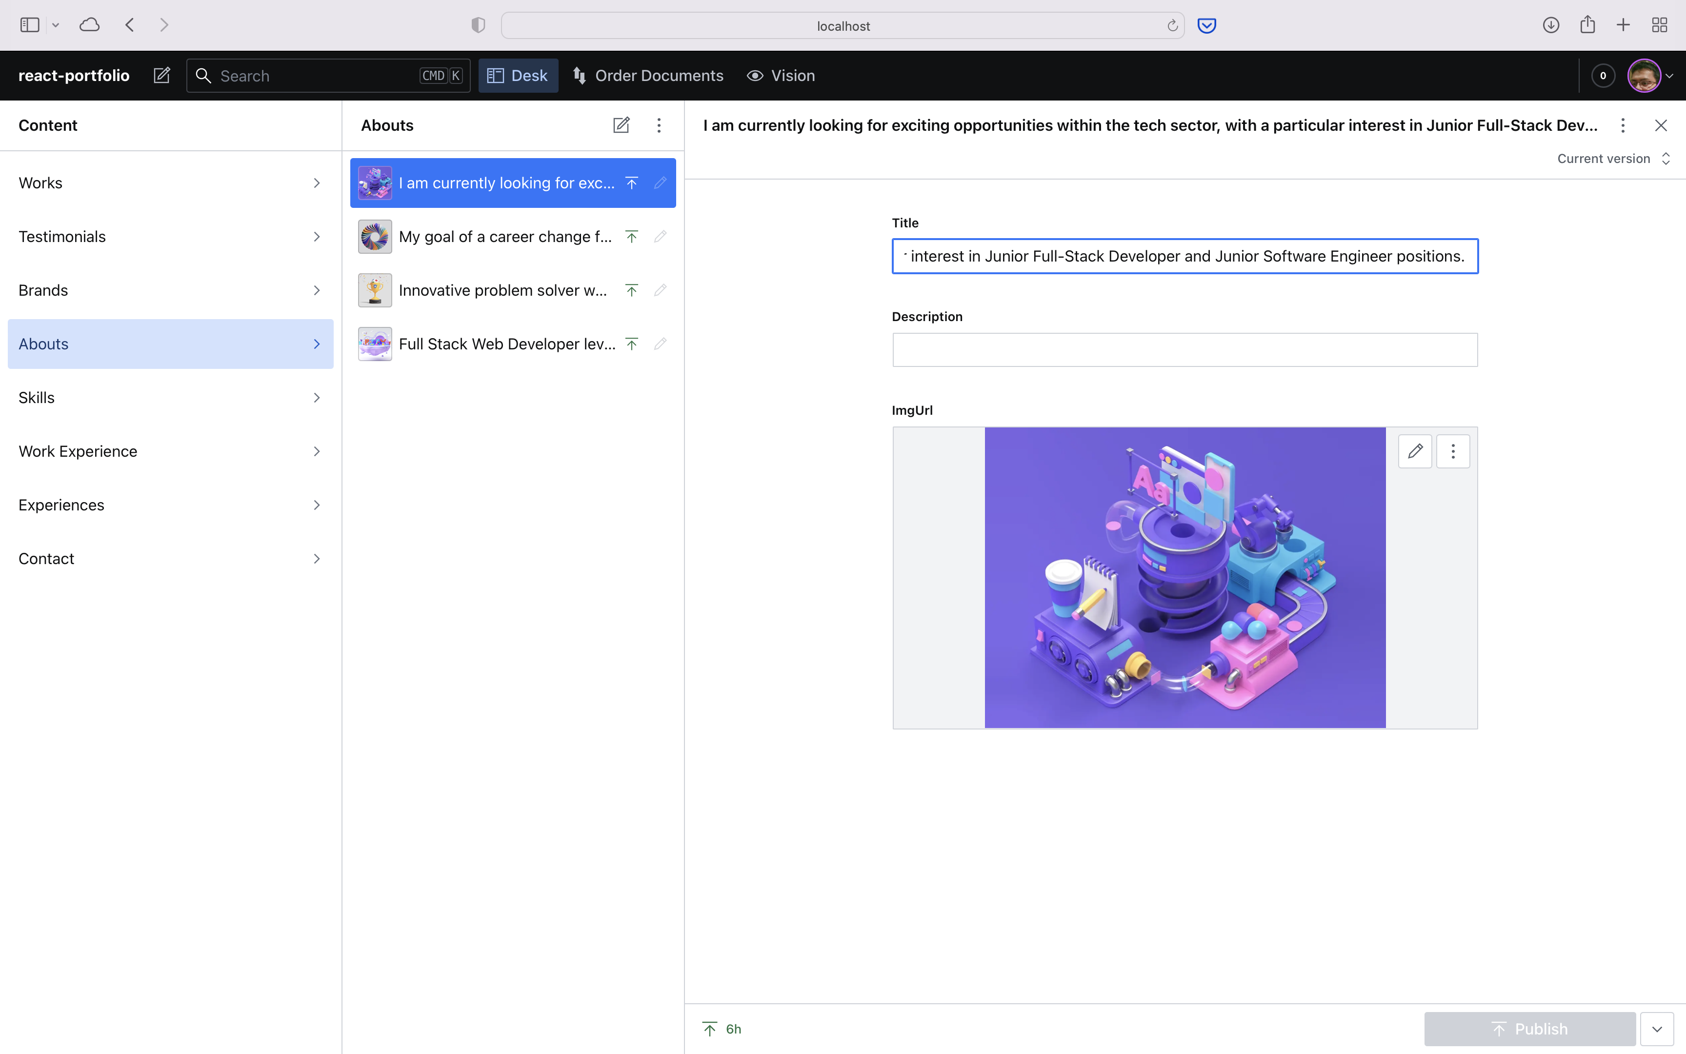Toggle the Safari sidebar
Viewport: 1686px width, 1054px height.
click(x=29, y=24)
